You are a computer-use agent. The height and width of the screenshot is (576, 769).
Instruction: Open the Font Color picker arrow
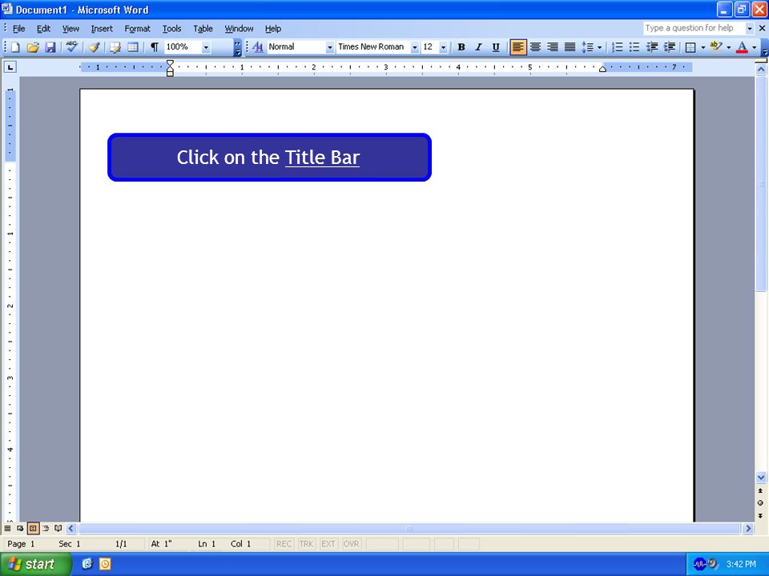[755, 47]
